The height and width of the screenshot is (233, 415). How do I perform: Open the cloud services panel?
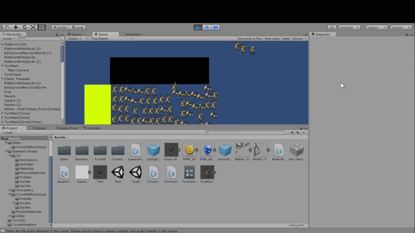click(x=332, y=28)
